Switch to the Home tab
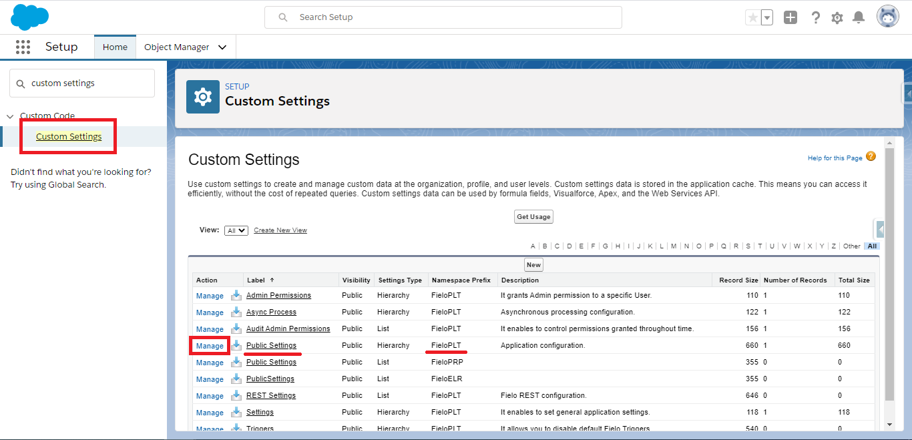 (x=115, y=47)
